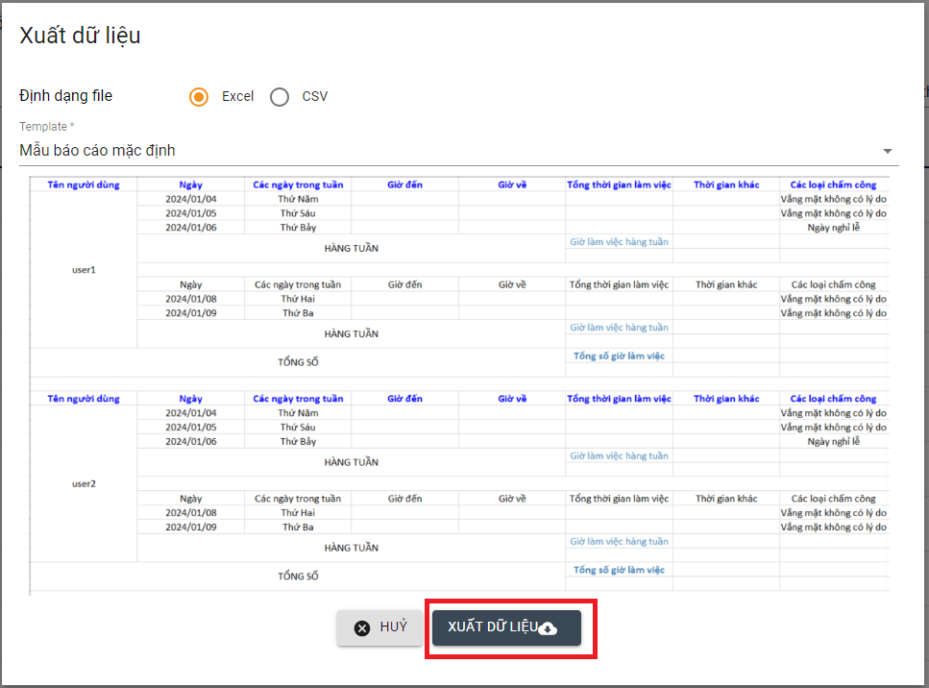Click the Template dropdown arrow
929x688 pixels.
tap(888, 151)
